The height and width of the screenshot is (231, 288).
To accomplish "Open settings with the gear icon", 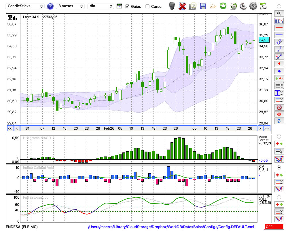I will tap(253, 6).
